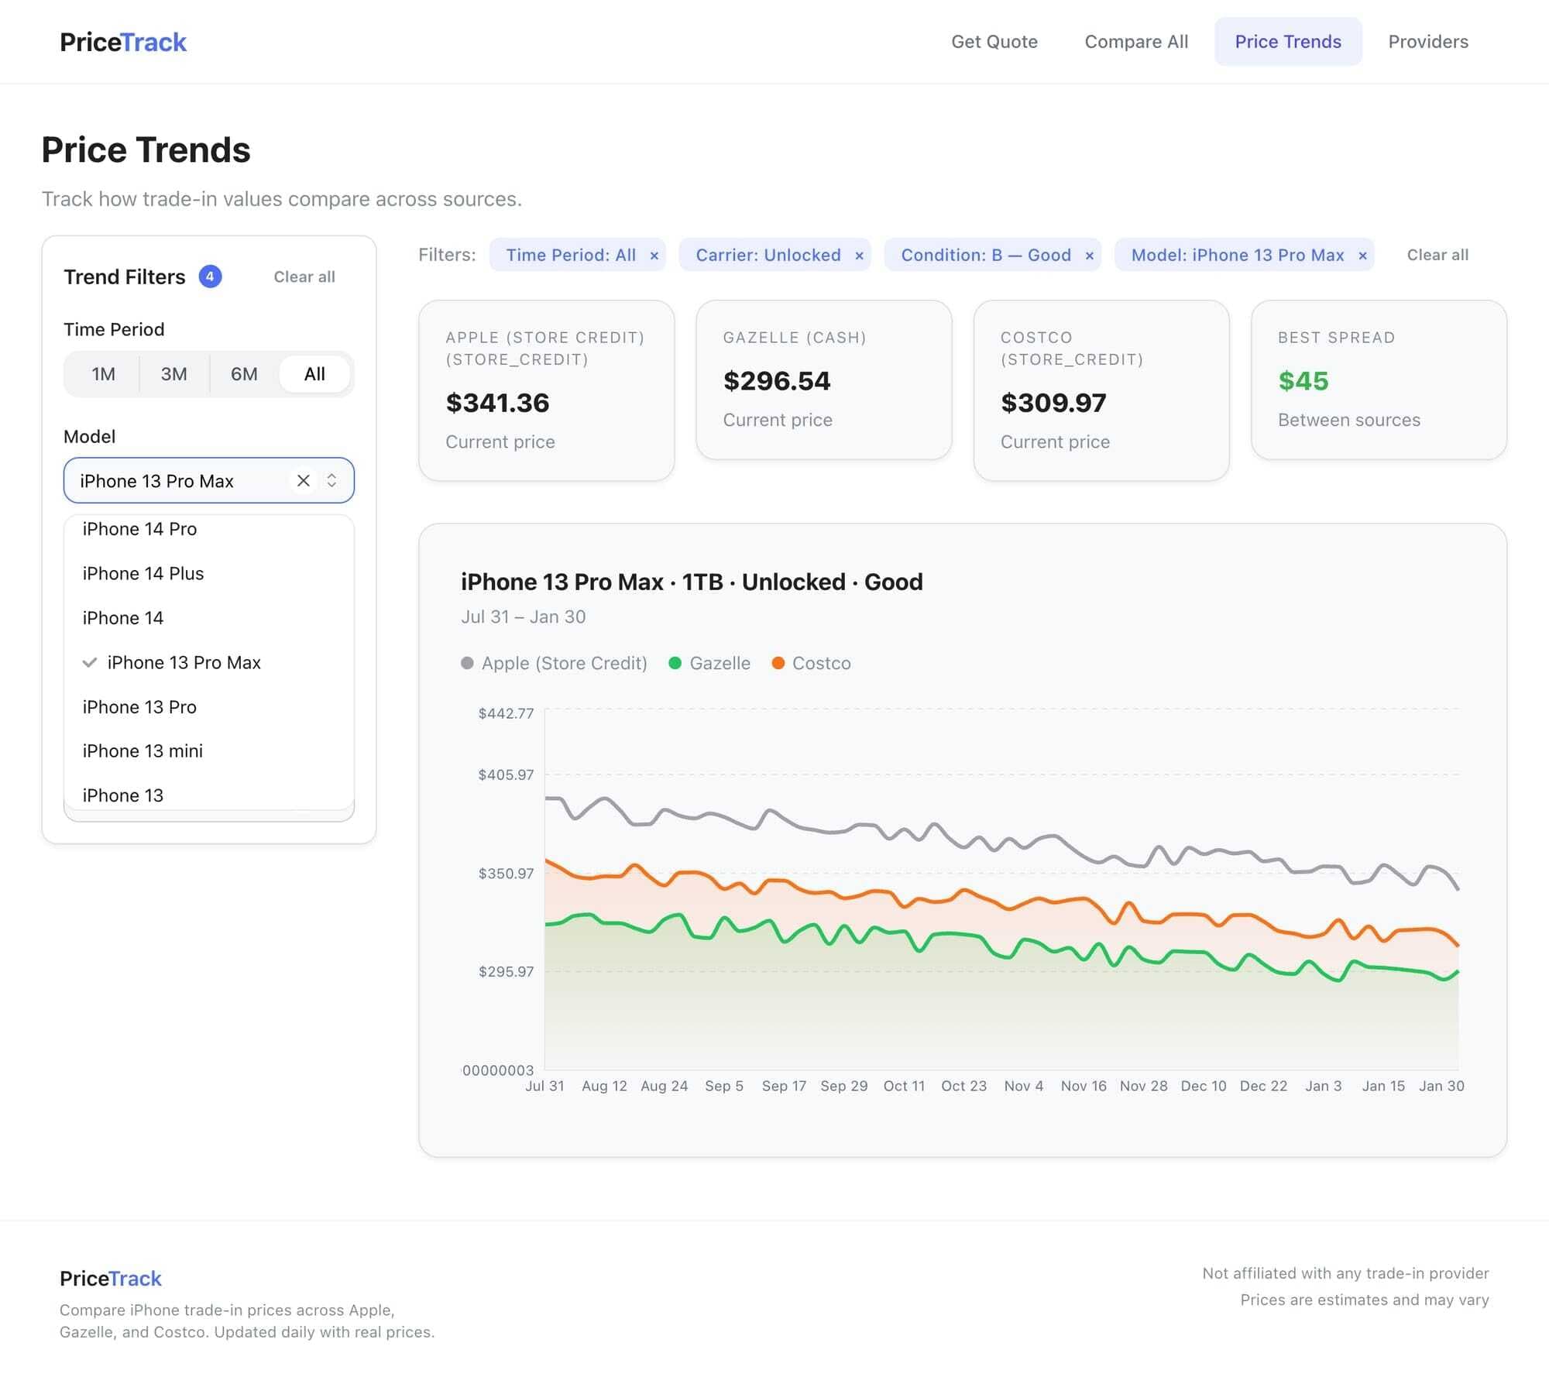1549x1384 pixels.
Task: Remove the "Carrier: Unlocked" filter chip
Action: (859, 255)
